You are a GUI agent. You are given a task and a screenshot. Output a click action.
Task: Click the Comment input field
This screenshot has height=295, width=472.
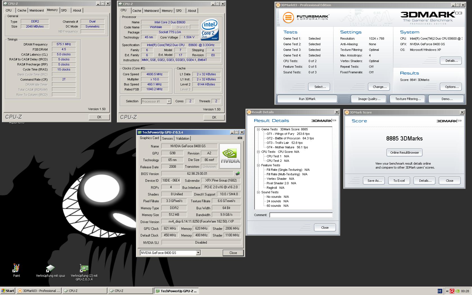[301, 215]
